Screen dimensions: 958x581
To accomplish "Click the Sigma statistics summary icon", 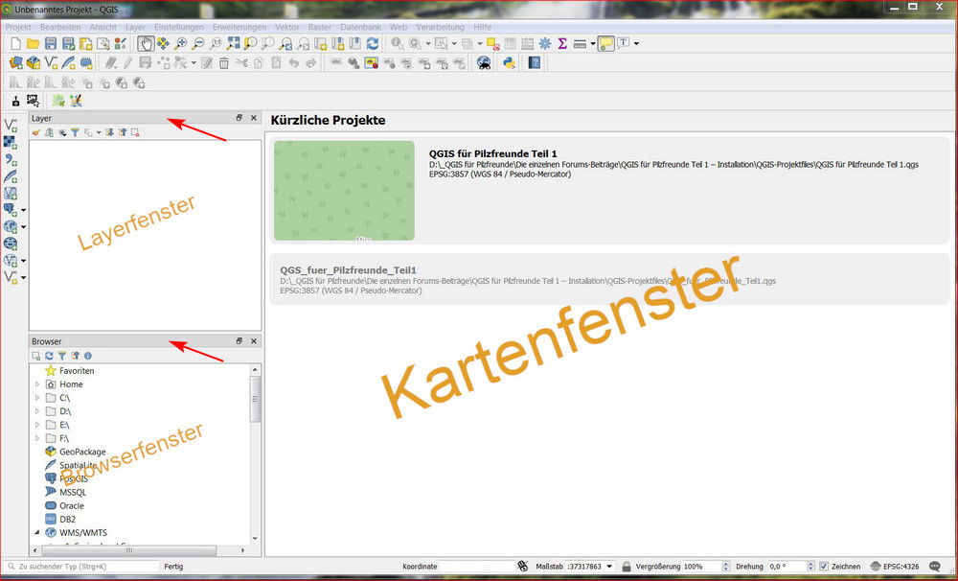I will (562, 44).
